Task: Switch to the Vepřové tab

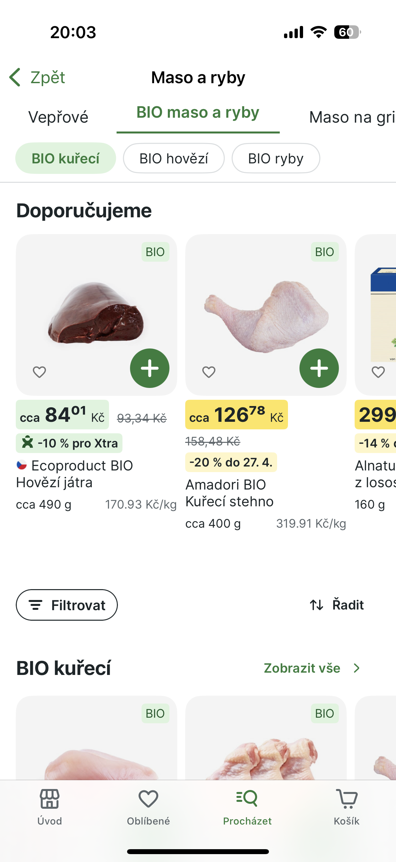Action: click(x=58, y=117)
